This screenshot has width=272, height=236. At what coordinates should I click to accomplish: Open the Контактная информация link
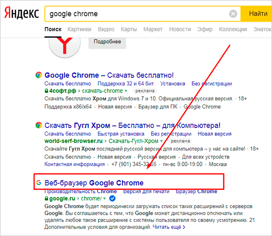75,164
